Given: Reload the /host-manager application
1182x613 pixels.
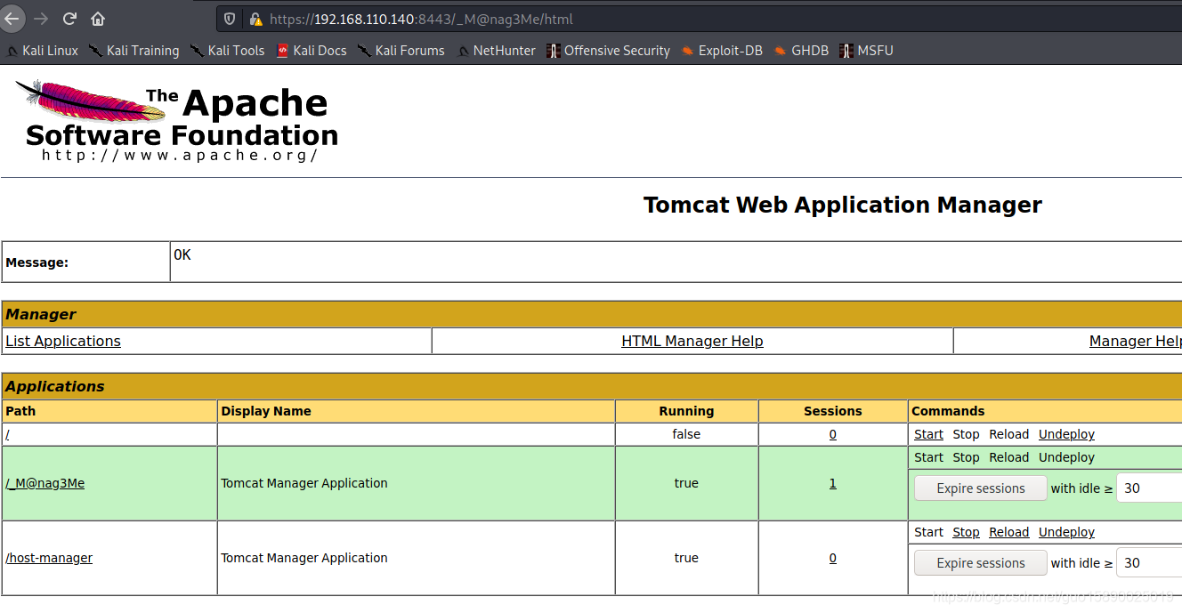Looking at the screenshot, I should click(x=1009, y=532).
